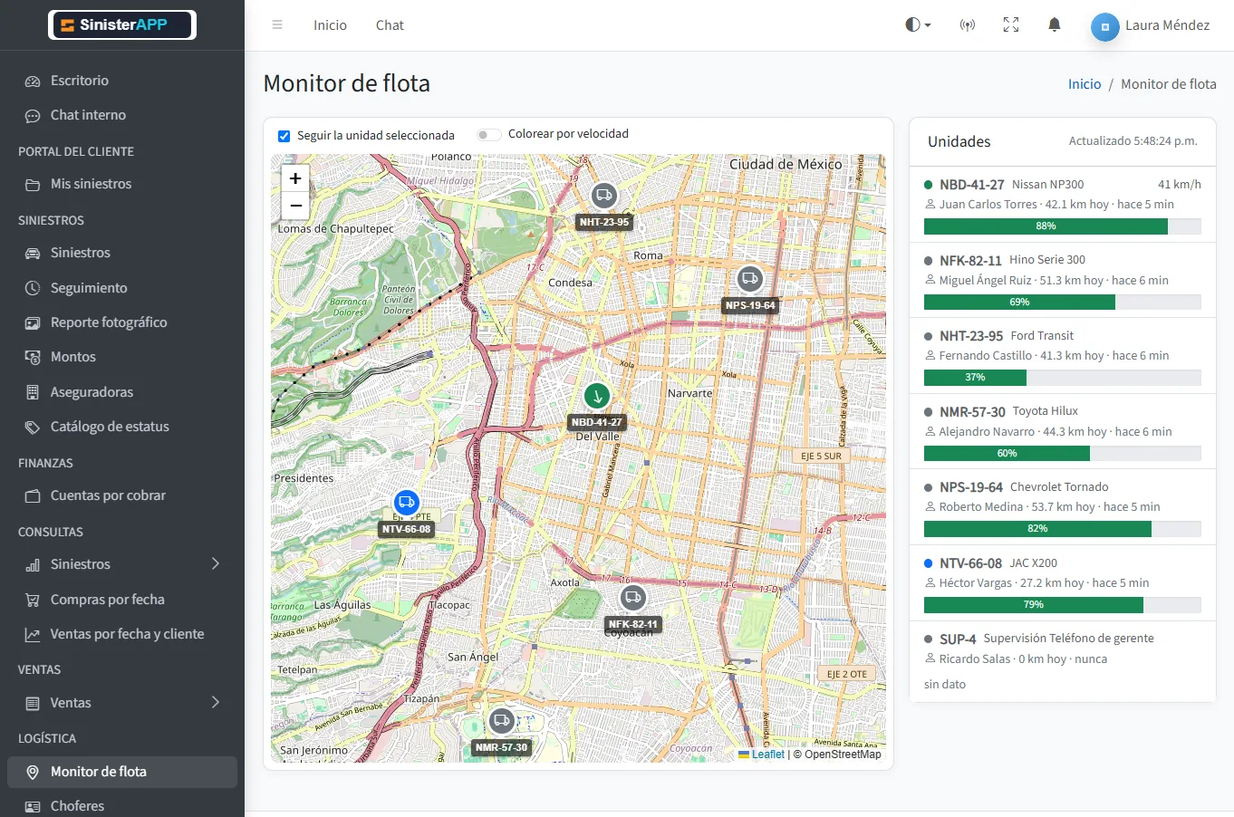Click the live broadcast signal icon
The width and height of the screenshot is (1234, 817).
pos(968,25)
